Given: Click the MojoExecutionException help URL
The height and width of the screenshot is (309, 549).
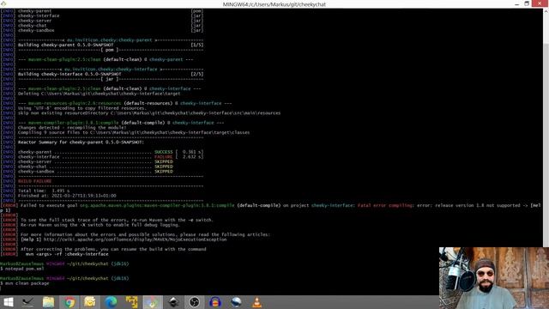Looking at the screenshot, I should (135, 239).
